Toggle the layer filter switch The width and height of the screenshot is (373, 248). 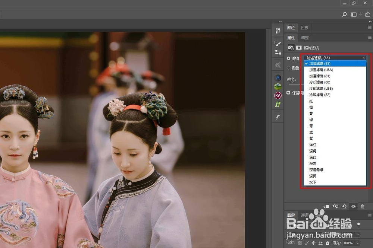click(358, 225)
